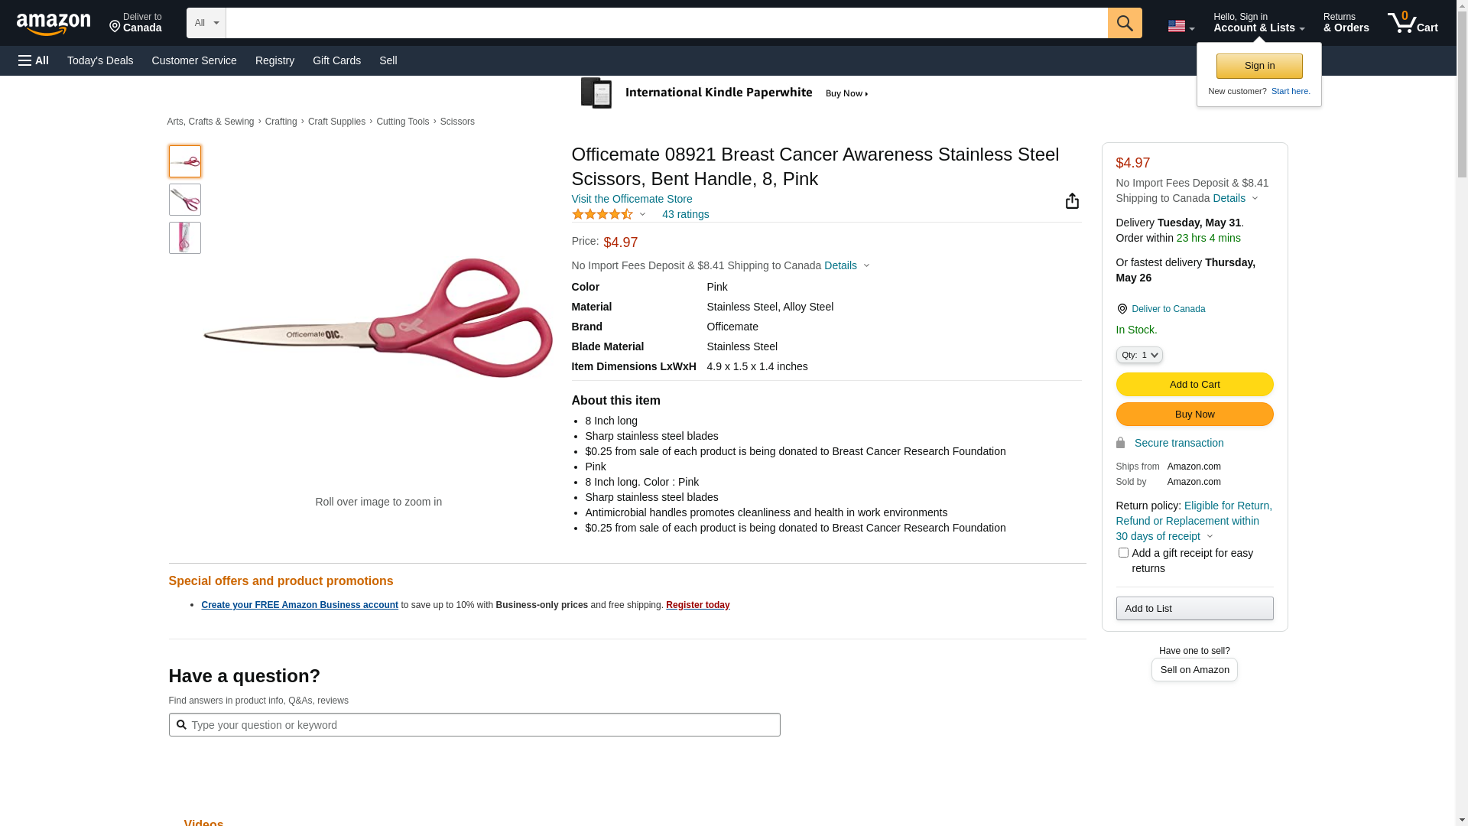The width and height of the screenshot is (1468, 826).
Task: Click the Deliver to Canada location icon
Action: tap(1122, 309)
